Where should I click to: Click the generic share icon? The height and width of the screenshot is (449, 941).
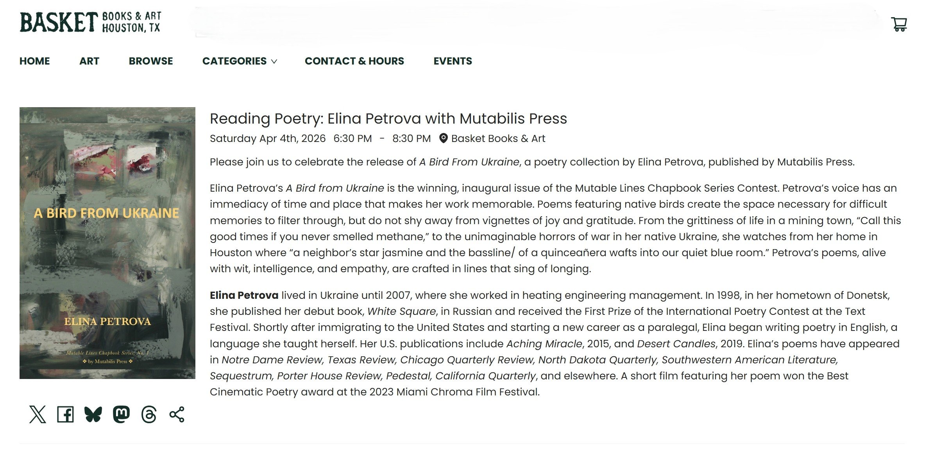point(177,415)
